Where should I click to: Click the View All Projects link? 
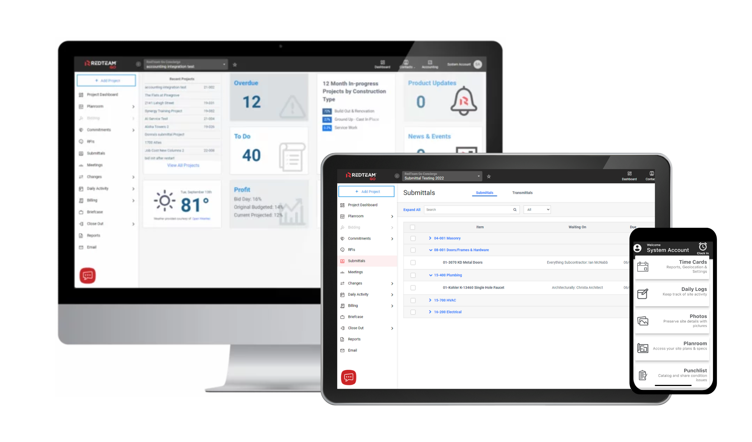point(183,165)
